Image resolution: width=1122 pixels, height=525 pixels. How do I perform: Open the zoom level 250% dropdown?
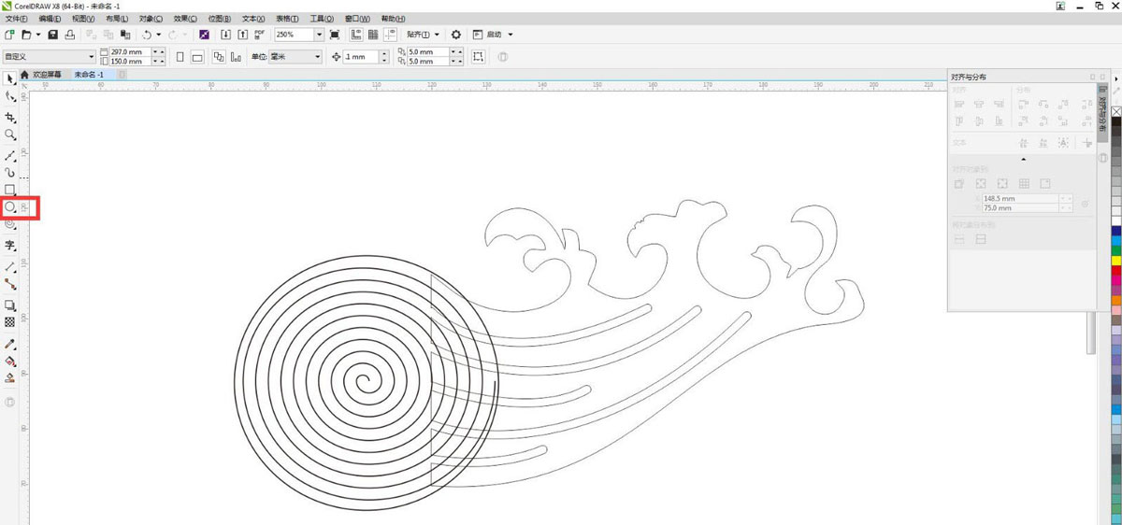pyautogui.click(x=320, y=35)
